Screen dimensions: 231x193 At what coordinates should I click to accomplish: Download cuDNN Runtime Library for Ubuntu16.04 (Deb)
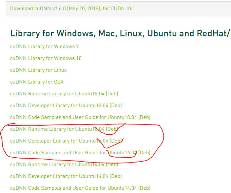click(64, 129)
